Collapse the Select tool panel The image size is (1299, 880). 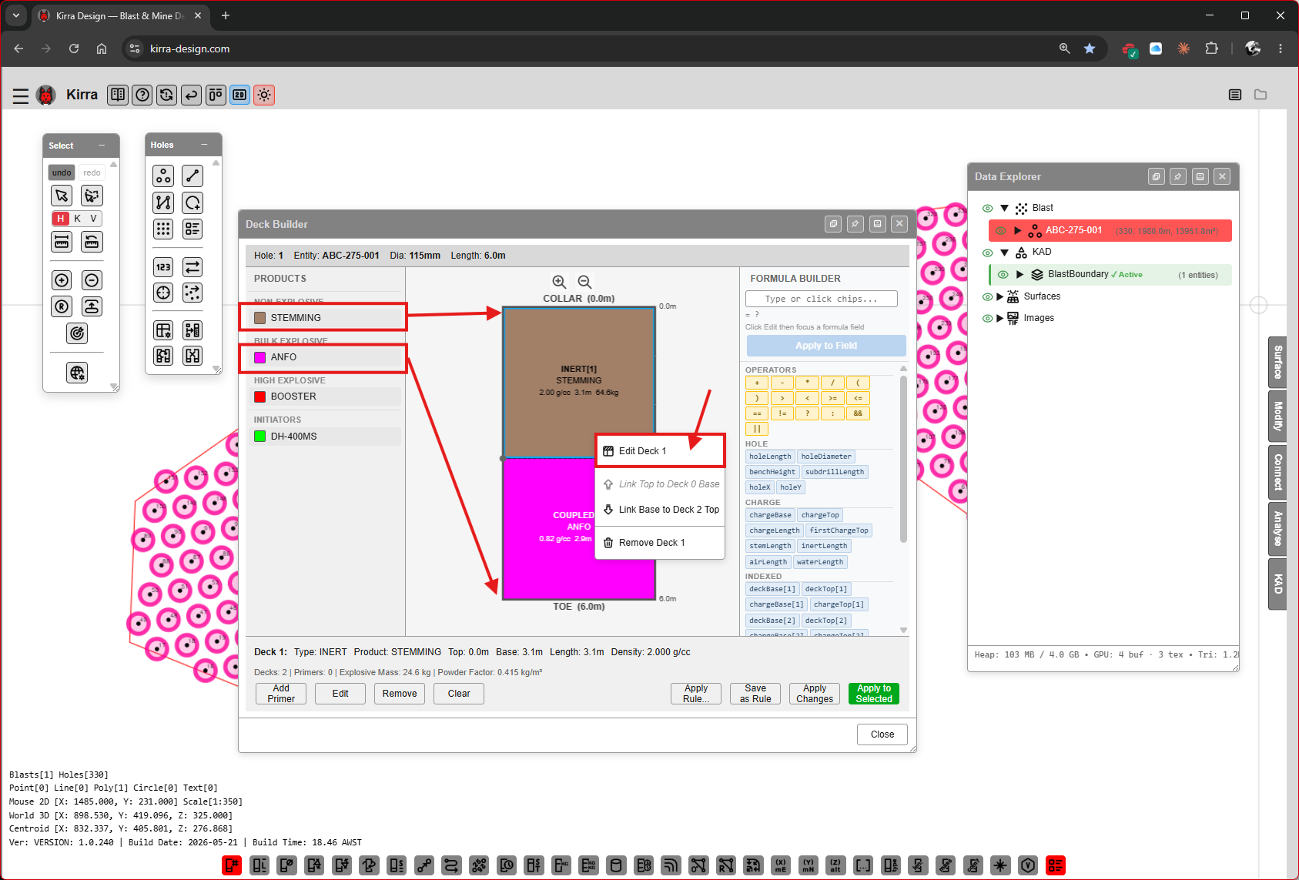pos(102,146)
